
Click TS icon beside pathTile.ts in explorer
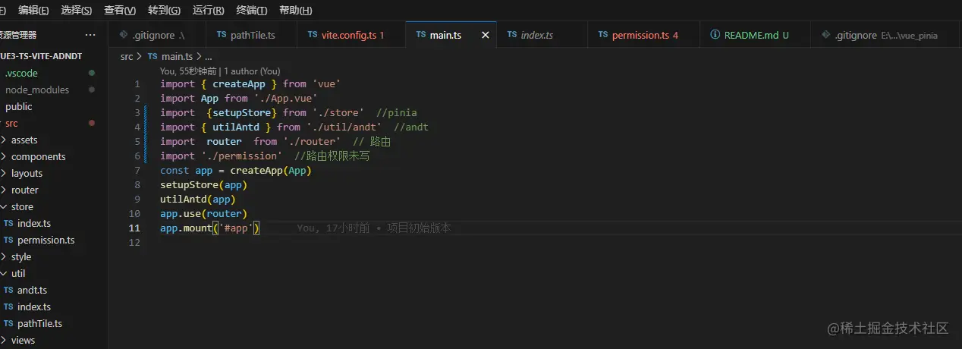click(x=8, y=323)
